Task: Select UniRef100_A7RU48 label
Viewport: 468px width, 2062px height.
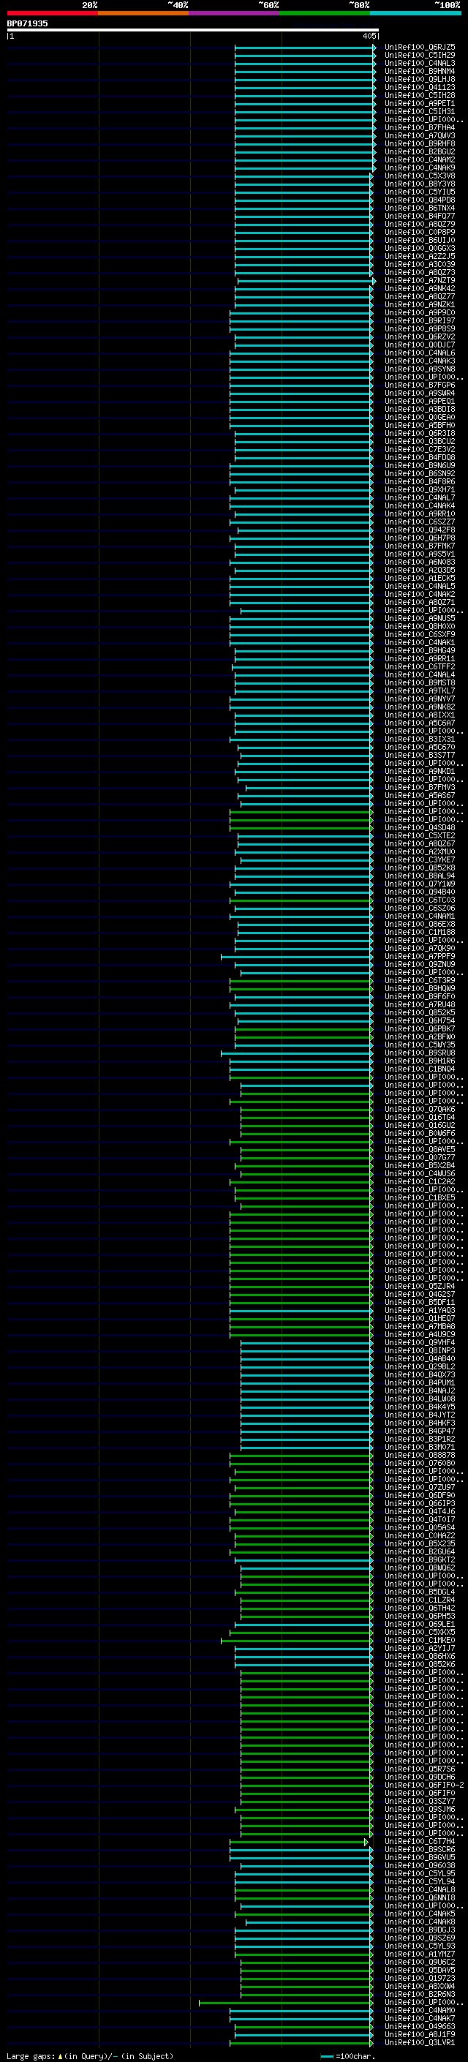Action: pyautogui.click(x=420, y=1004)
